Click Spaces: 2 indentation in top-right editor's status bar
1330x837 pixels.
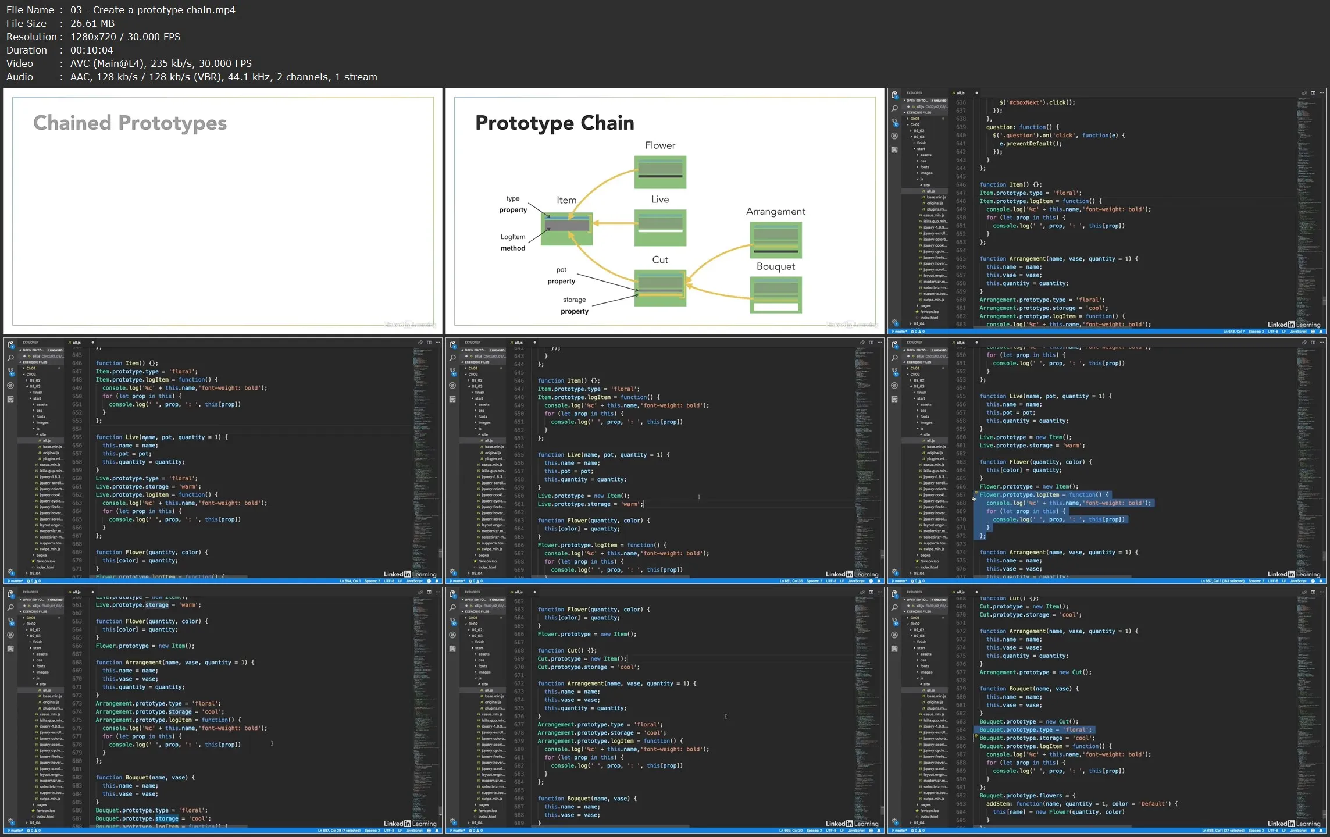pyautogui.click(x=1256, y=332)
